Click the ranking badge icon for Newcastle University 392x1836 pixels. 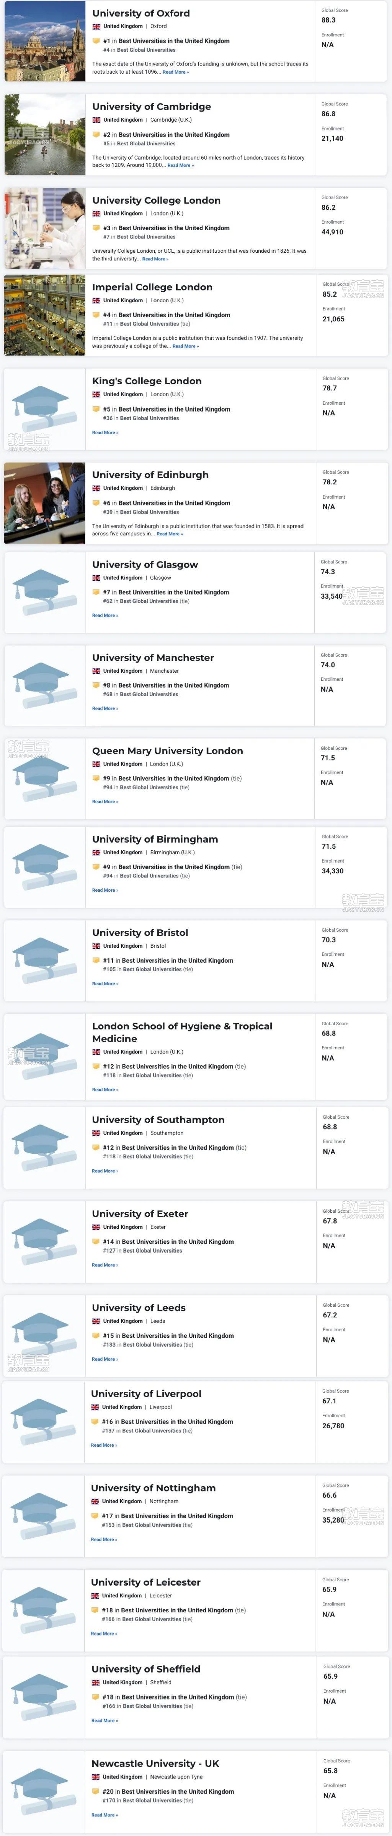point(95,1791)
